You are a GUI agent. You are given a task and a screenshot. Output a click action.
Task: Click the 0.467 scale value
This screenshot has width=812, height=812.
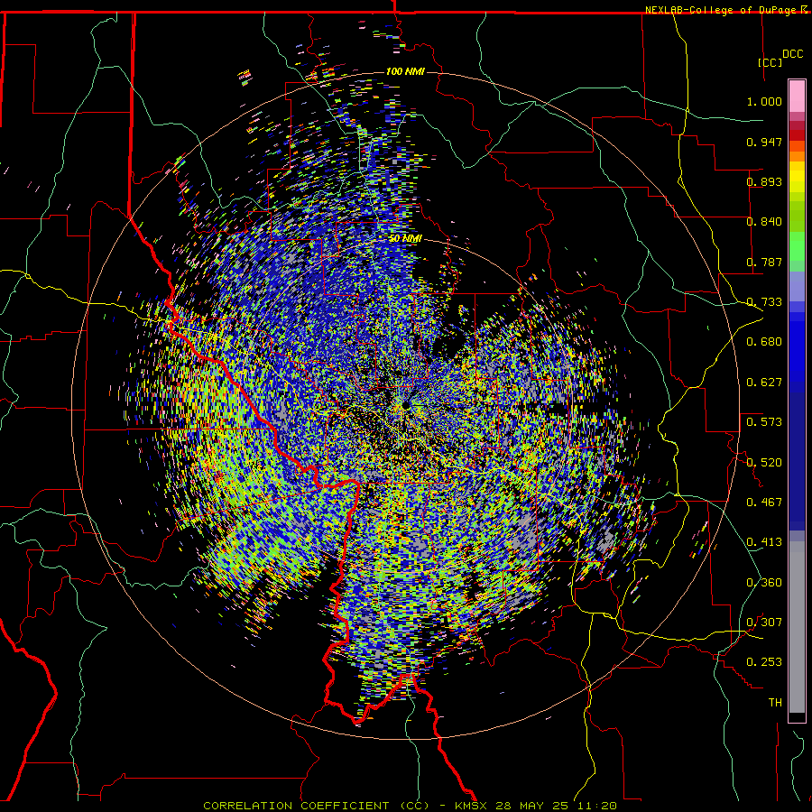[x=764, y=503]
